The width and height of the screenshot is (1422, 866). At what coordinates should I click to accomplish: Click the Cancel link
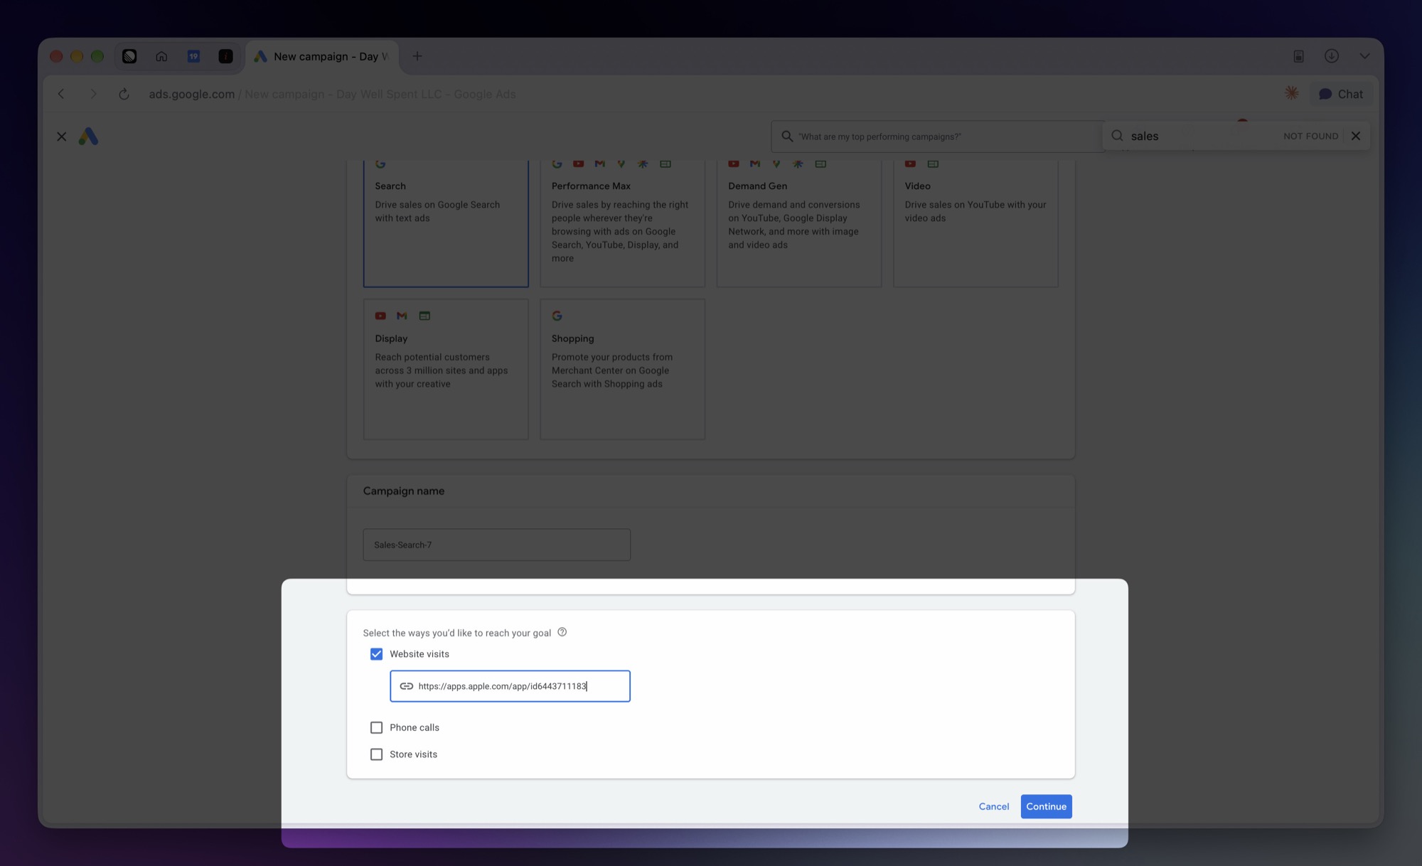pos(993,806)
